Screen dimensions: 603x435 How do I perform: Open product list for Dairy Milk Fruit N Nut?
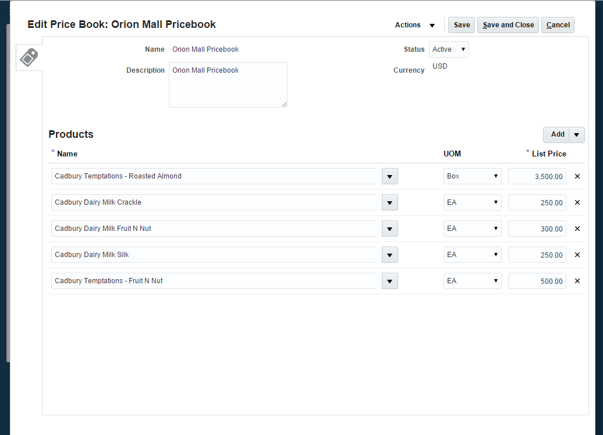[x=389, y=229]
